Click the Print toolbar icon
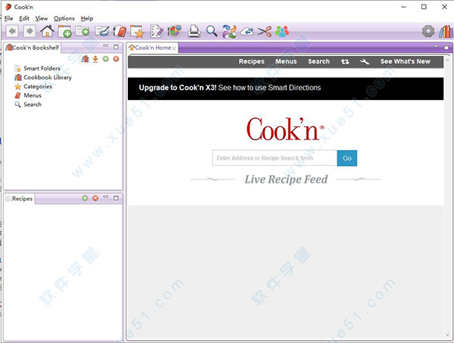 point(194,31)
